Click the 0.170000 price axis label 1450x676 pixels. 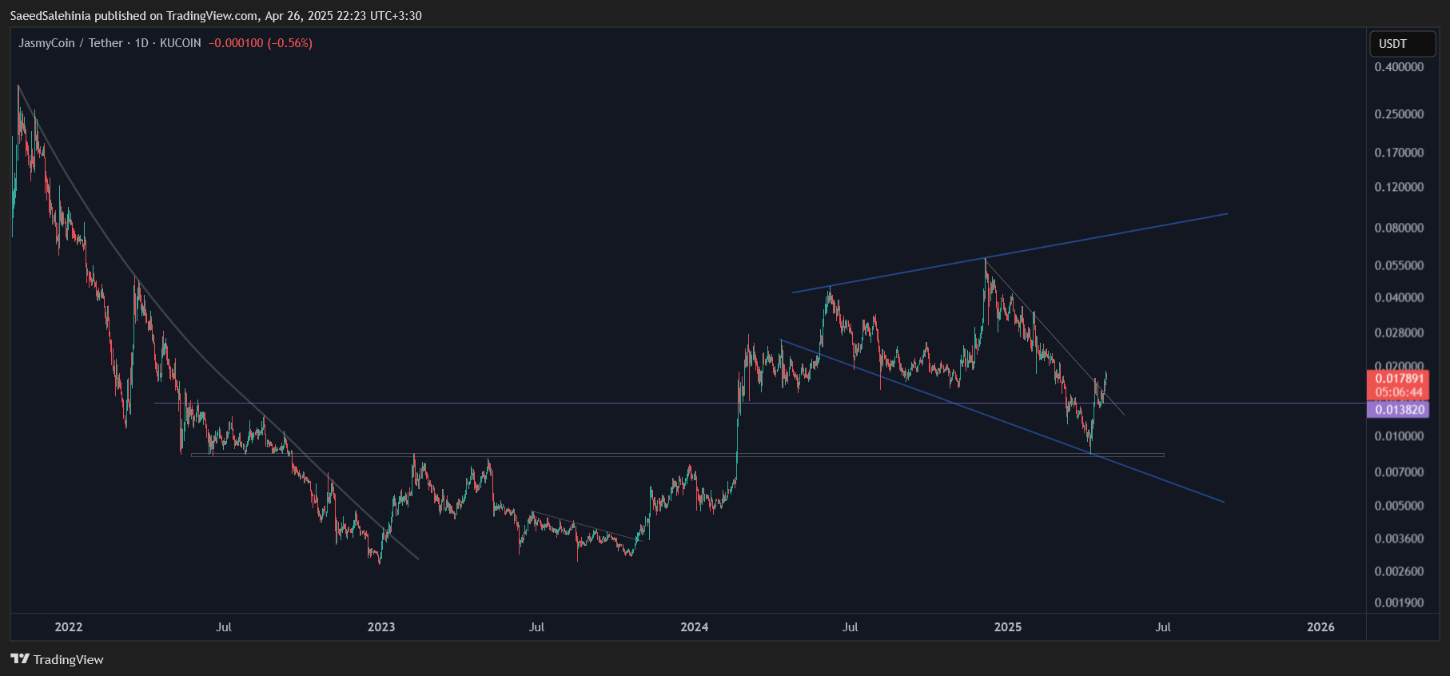click(1399, 153)
